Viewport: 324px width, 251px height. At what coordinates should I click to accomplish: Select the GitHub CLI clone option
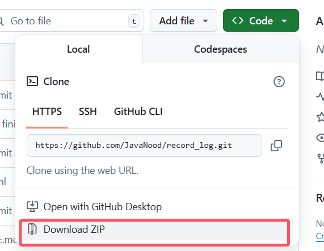(138, 112)
